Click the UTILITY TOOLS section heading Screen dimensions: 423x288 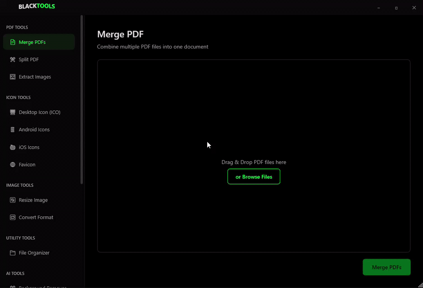(x=20, y=238)
